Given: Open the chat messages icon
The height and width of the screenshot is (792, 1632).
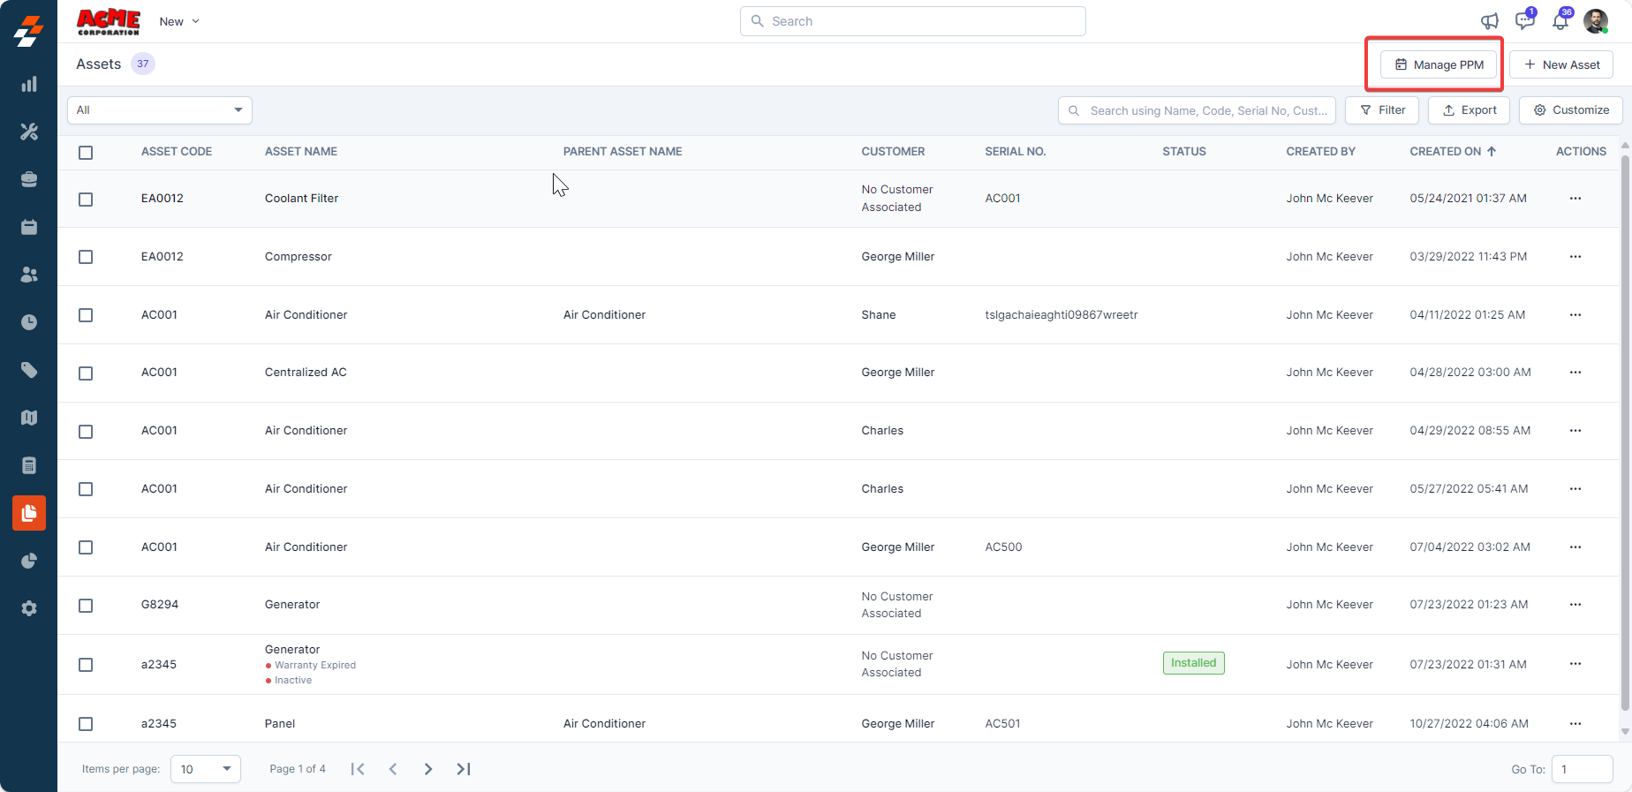Looking at the screenshot, I should pos(1524,21).
